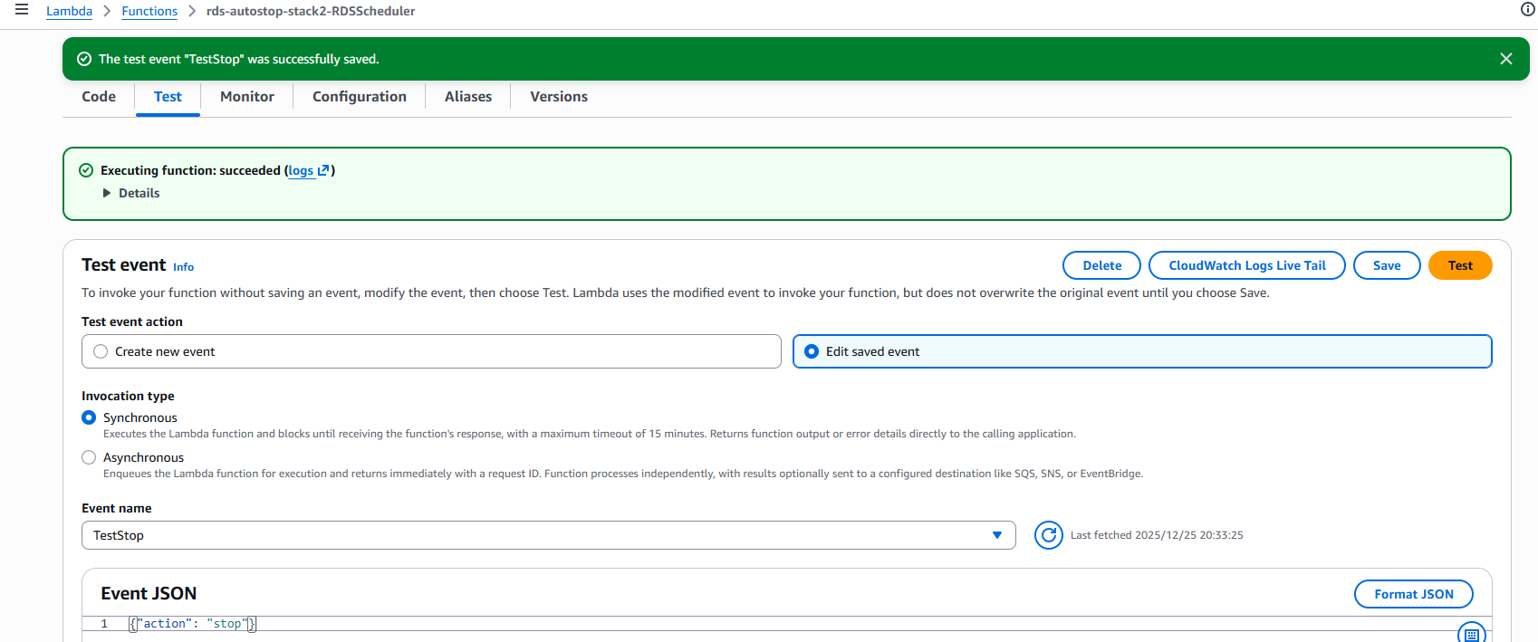The width and height of the screenshot is (1538, 642).
Task: Click the Format JSON button
Action: click(1414, 594)
